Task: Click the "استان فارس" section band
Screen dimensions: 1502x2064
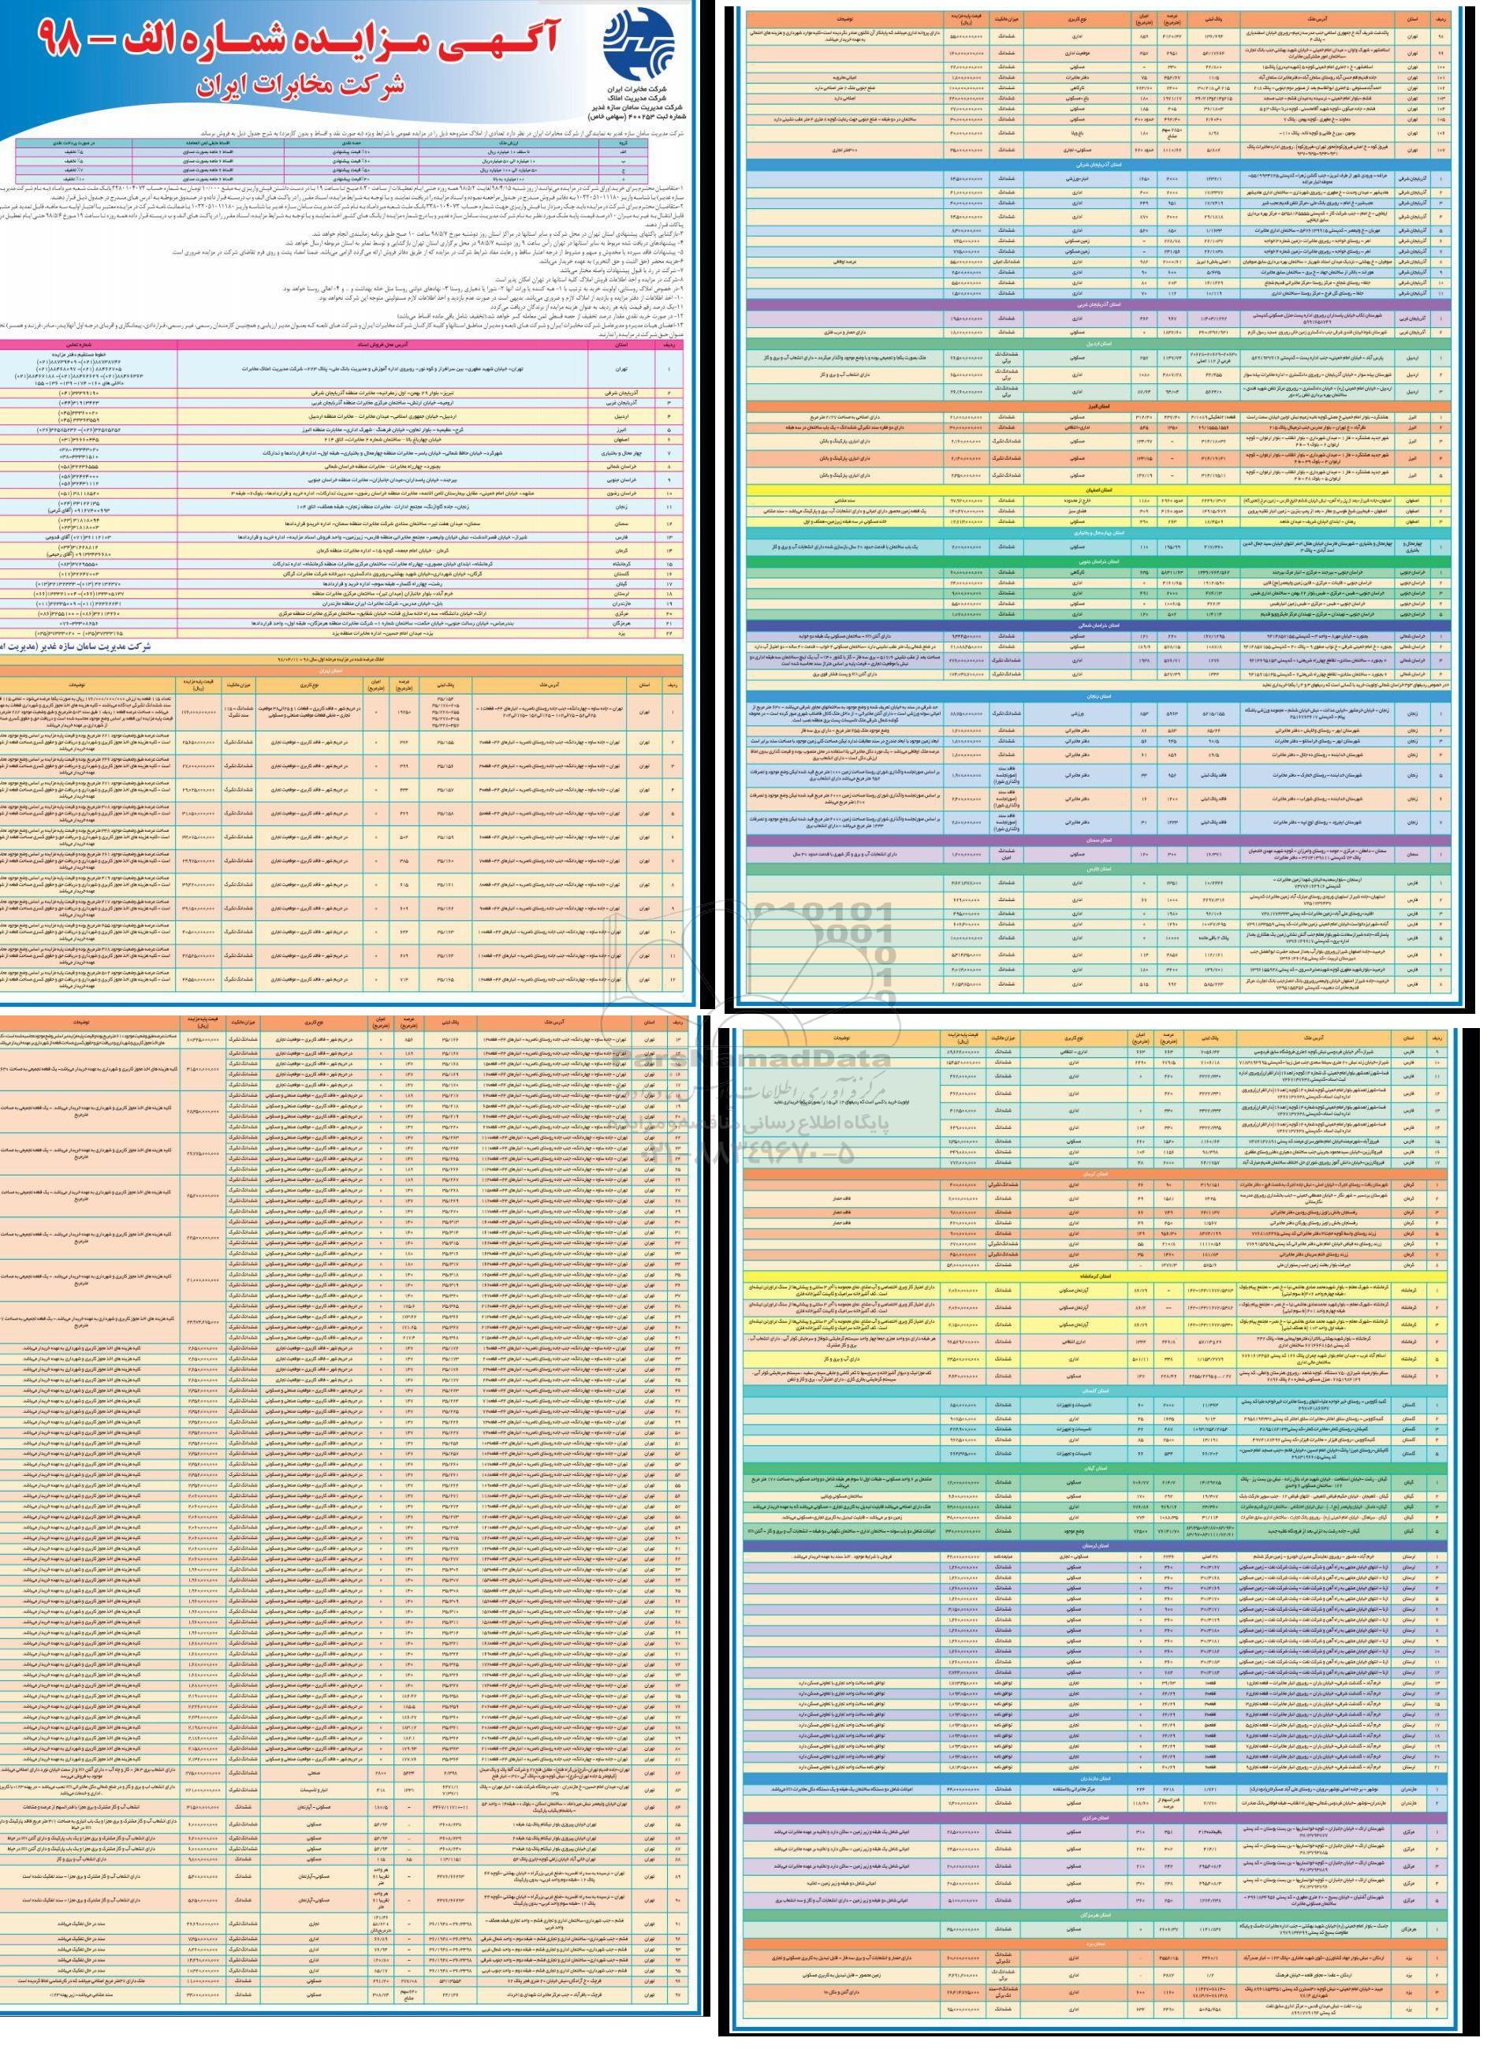Action: [1100, 870]
